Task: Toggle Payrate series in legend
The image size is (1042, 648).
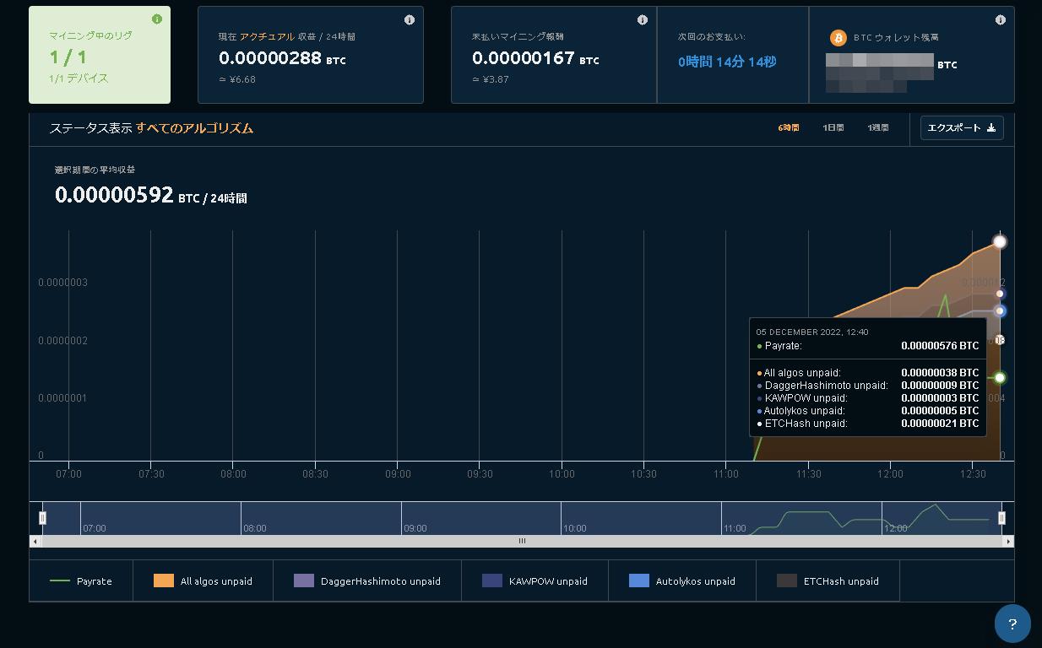Action: tap(81, 580)
